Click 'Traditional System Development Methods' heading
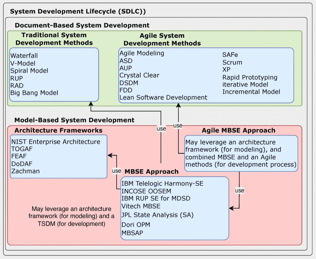Image resolution: width=316 pixels, height=259 pixels. click(54, 39)
